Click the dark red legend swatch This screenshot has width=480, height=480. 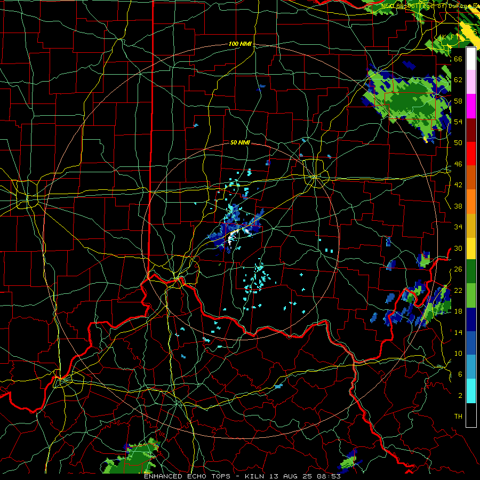click(x=471, y=130)
